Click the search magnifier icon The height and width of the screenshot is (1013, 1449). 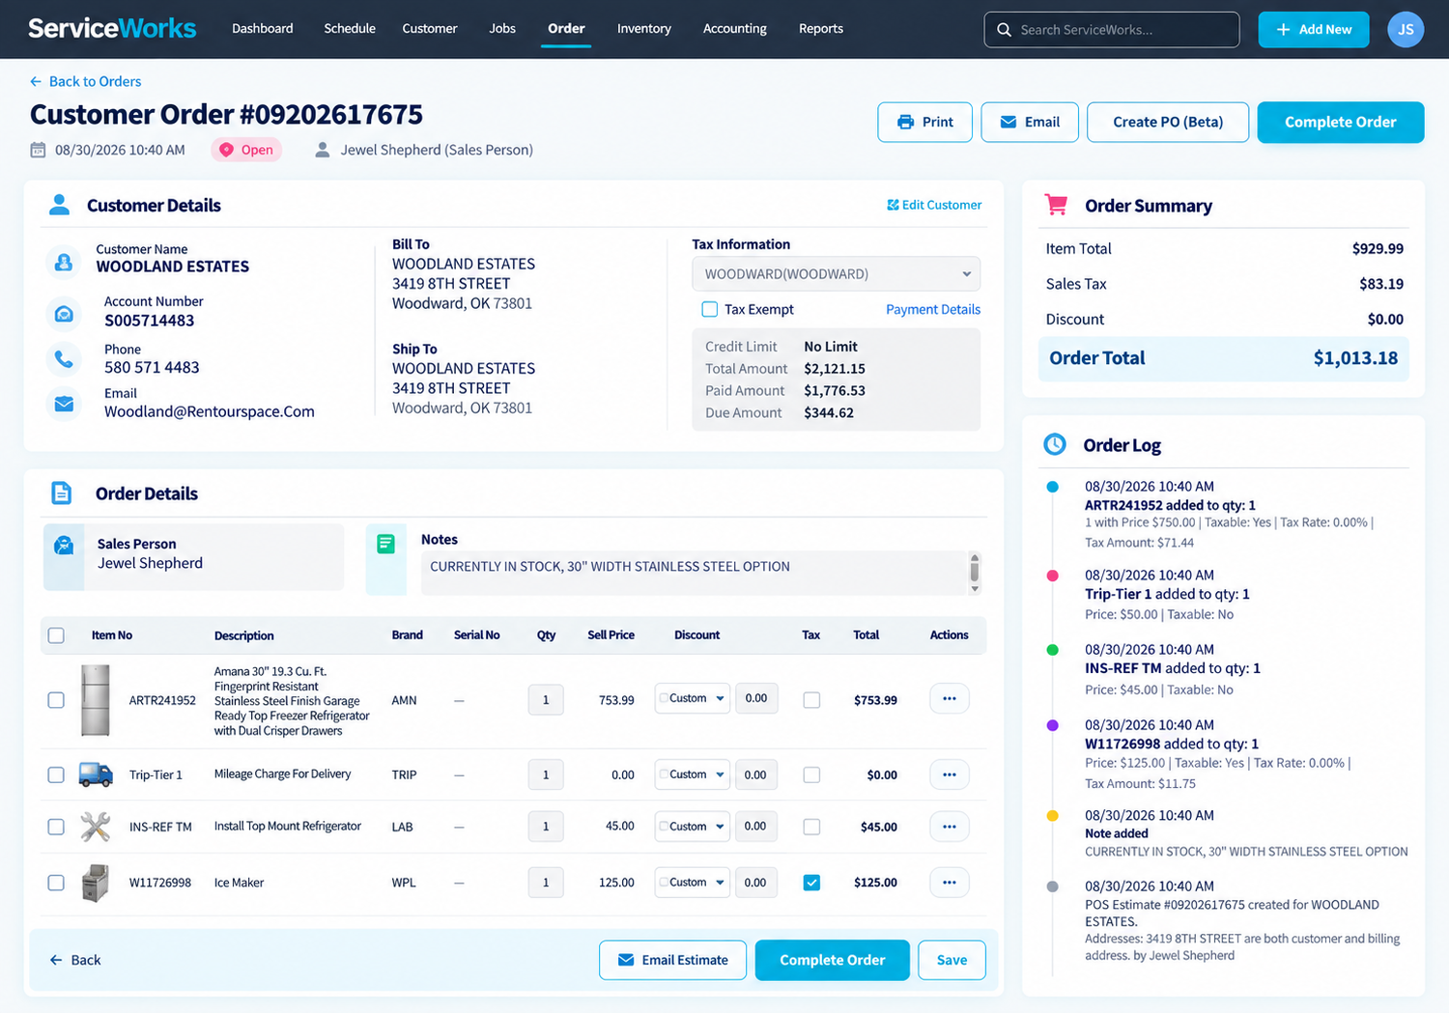click(x=1004, y=30)
